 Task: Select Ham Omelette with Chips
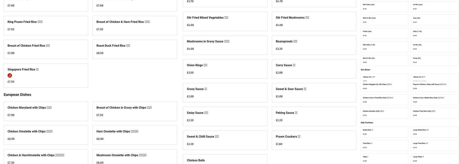[x=134, y=135]
